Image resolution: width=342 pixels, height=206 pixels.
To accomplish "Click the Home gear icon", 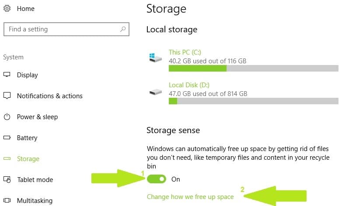I will coord(7,8).
